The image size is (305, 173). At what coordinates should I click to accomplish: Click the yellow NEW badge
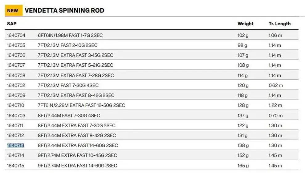[x=14, y=10]
